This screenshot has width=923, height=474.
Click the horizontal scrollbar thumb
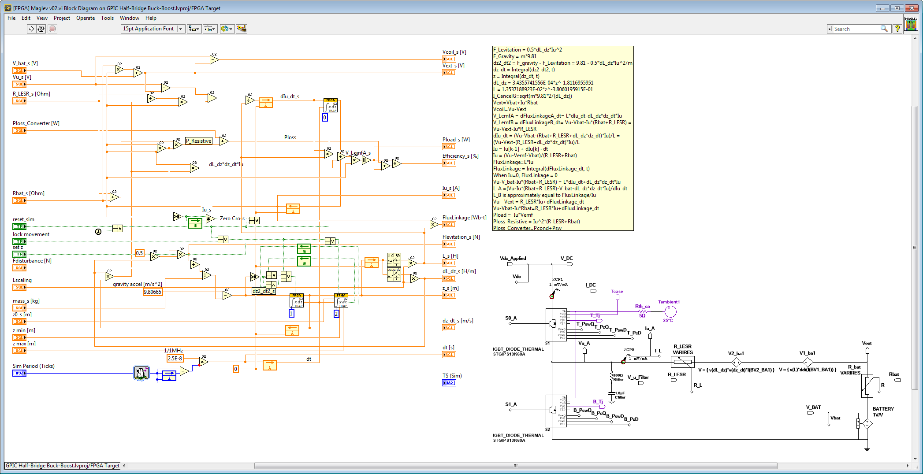515,466
